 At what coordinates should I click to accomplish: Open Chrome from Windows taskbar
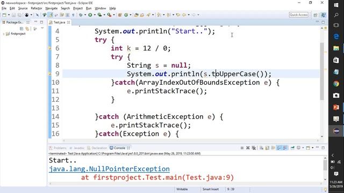tap(336, 84)
